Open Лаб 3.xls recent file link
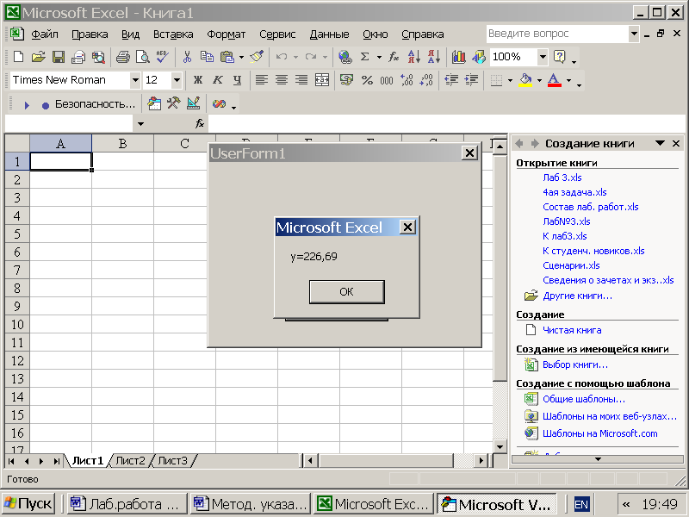 562,178
